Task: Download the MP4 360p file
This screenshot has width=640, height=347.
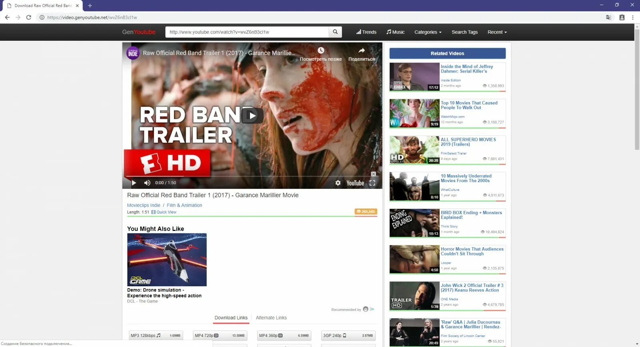Action: pos(284,335)
